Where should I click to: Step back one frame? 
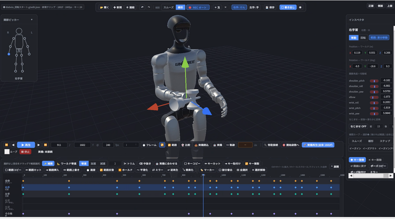pyautogui.click(x=13, y=145)
